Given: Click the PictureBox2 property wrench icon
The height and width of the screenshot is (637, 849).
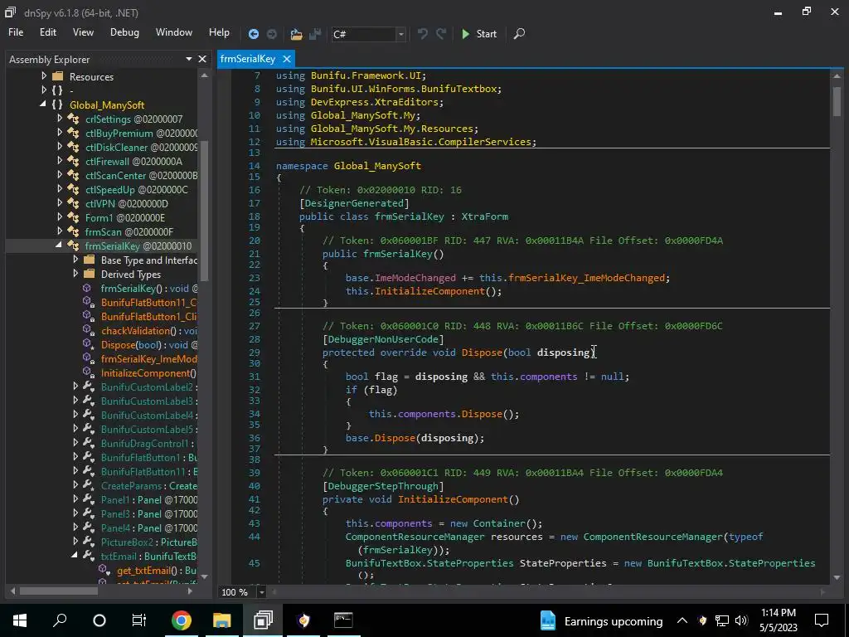Looking at the screenshot, I should tap(89, 542).
